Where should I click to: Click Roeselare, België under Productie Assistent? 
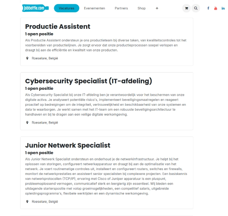click(45, 58)
